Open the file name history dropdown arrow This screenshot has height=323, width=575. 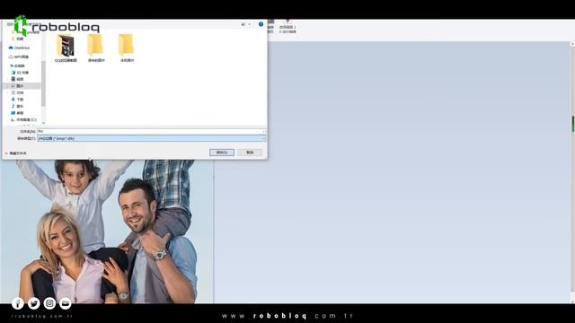pyautogui.click(x=263, y=131)
